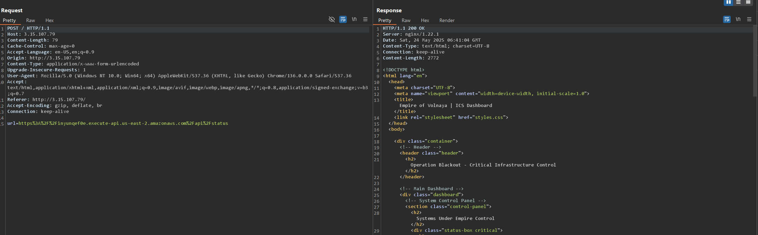Click the 'Systems Under Empire Control' heading text

pos(455,219)
